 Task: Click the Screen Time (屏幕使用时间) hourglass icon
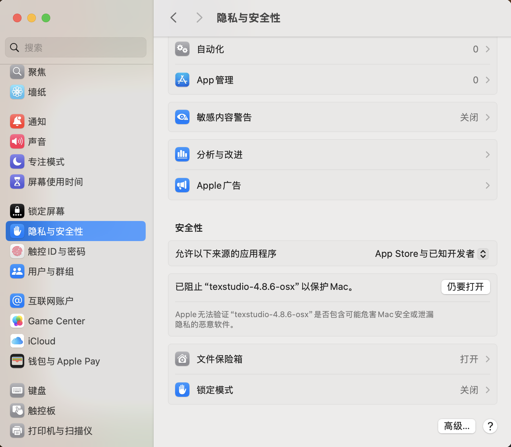coord(17,182)
